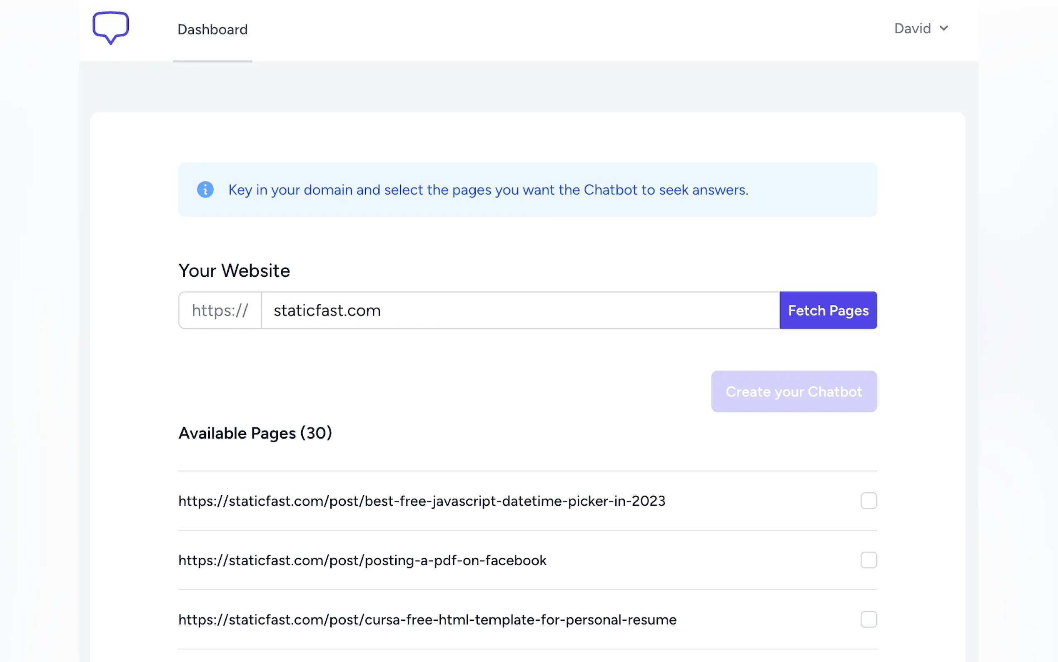The width and height of the screenshot is (1058, 662).
Task: Click the posting-a-pdf-on-facebook URL text
Action: (x=362, y=560)
